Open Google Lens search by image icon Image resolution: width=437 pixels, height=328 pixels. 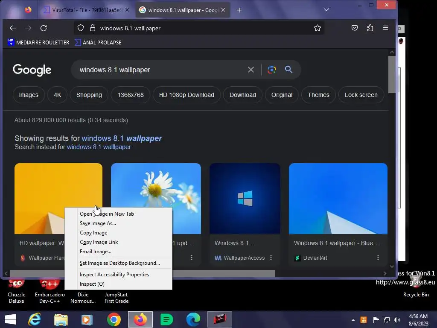[272, 70]
